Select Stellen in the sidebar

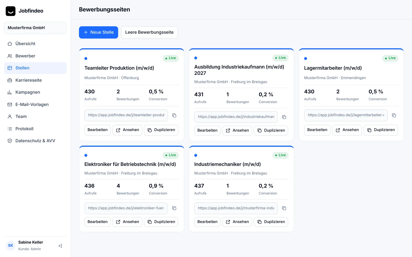35,68
